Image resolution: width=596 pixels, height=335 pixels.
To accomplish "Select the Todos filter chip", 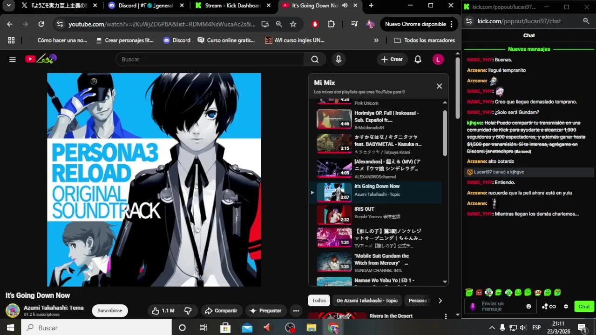I will (319, 301).
